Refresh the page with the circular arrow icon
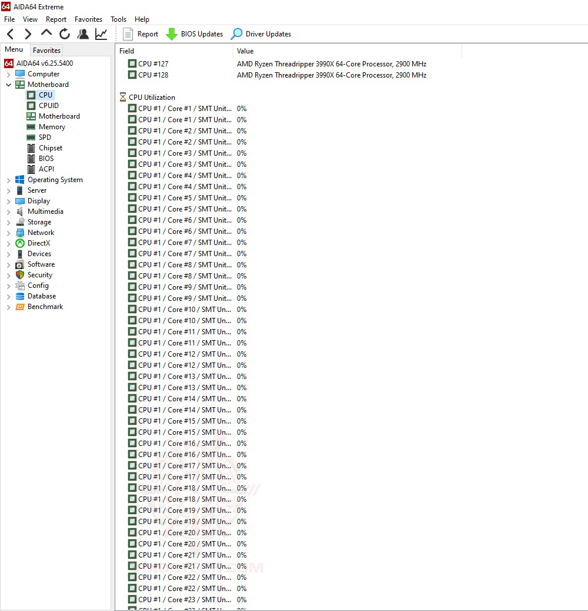Screen dimensions: 588x611 [x=65, y=34]
